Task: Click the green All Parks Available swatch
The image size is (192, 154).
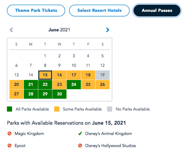Action: pos(10,109)
